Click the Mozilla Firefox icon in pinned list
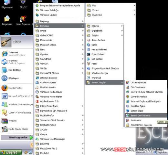The image size is (168, 155). click(x=5, y=88)
